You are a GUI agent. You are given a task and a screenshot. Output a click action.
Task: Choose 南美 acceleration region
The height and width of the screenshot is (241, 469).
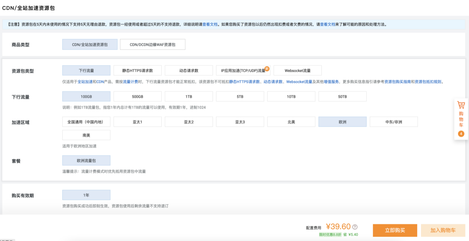[86, 135]
